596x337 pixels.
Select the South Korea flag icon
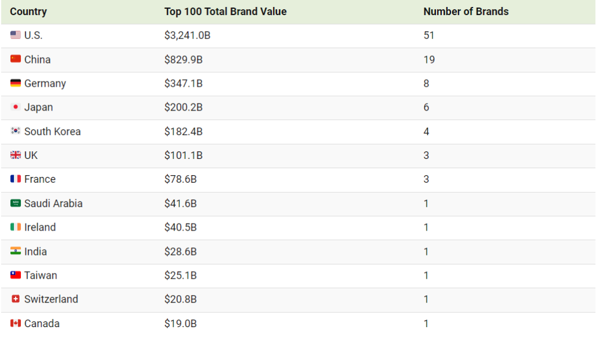point(16,131)
